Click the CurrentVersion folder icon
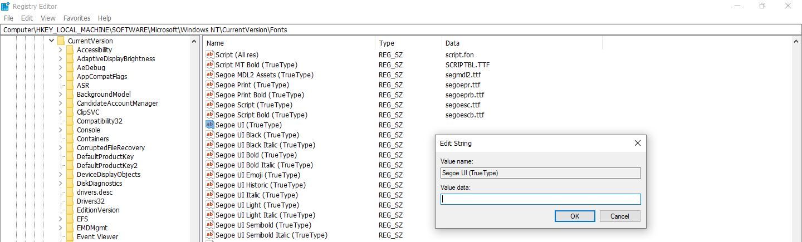802x242 pixels. (61, 41)
